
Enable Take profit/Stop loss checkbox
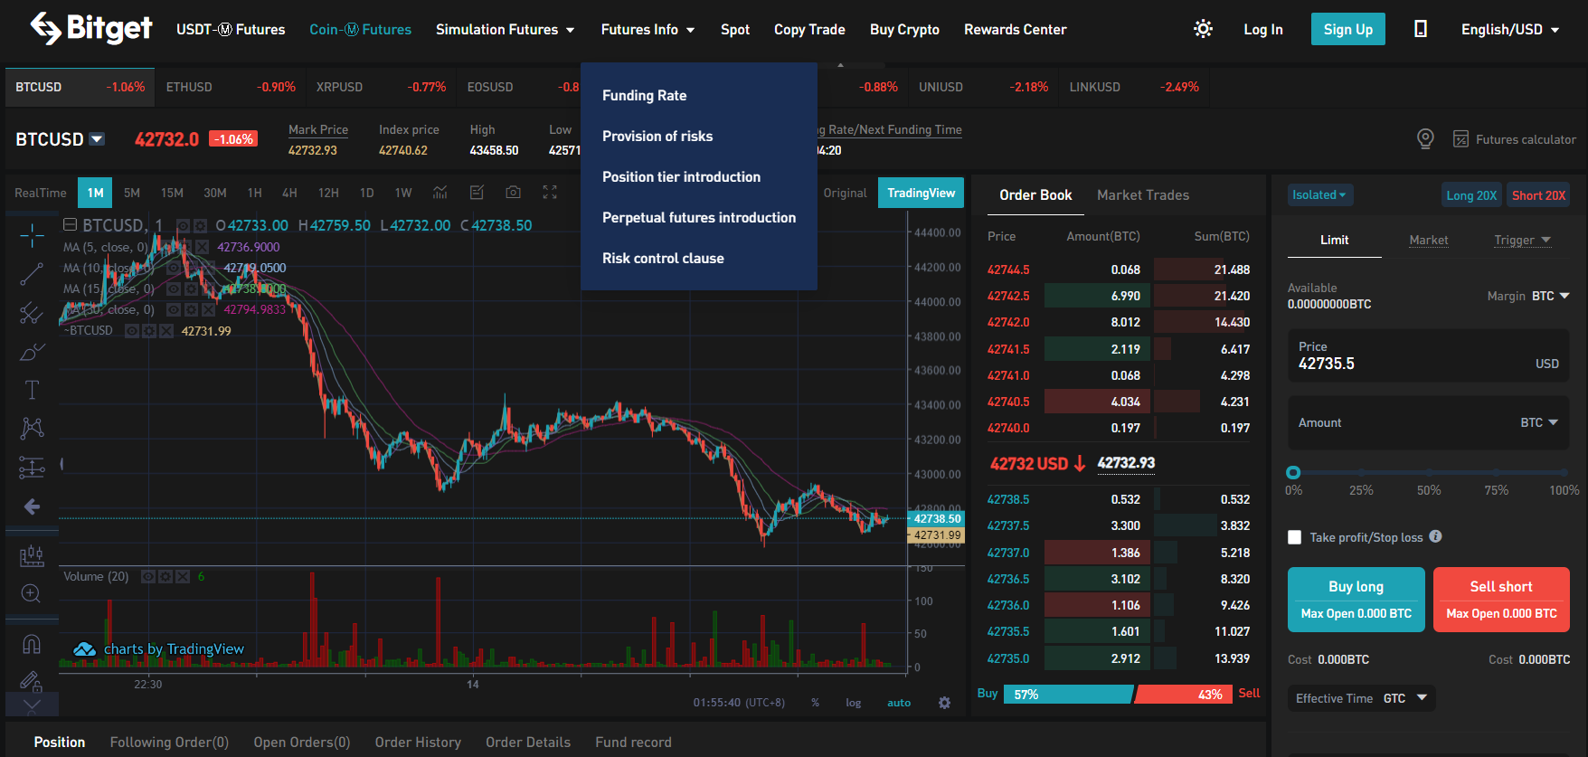click(1295, 537)
